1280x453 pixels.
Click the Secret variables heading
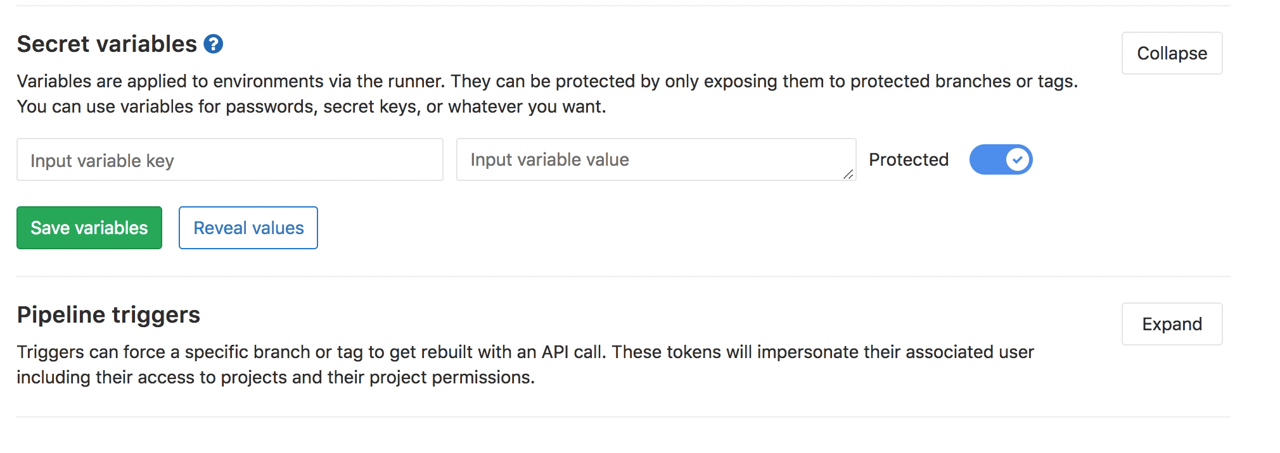tap(107, 44)
